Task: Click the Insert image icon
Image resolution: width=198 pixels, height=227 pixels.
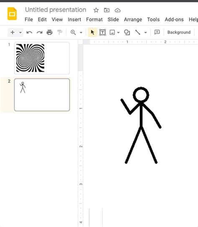Action: tap(112, 32)
